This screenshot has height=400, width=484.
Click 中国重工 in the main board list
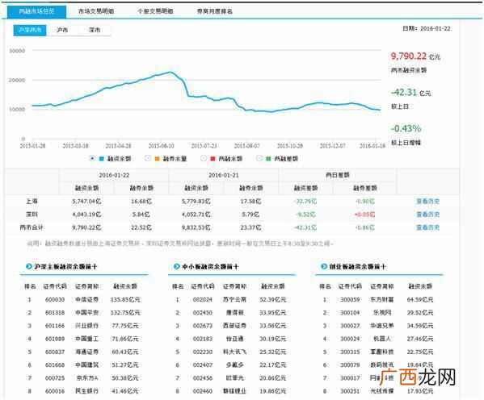(87, 339)
